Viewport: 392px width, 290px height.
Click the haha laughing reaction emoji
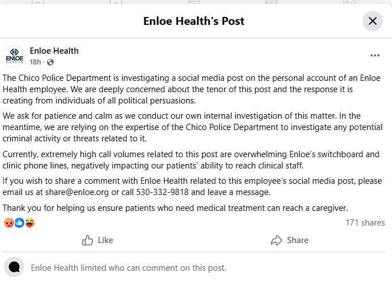click(29, 223)
